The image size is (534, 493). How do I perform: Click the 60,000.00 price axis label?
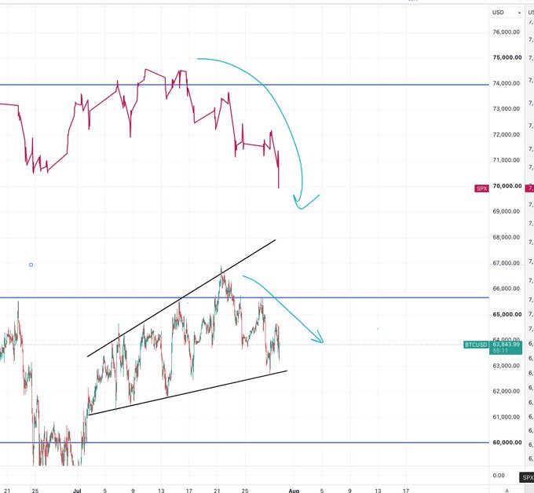pyautogui.click(x=507, y=442)
